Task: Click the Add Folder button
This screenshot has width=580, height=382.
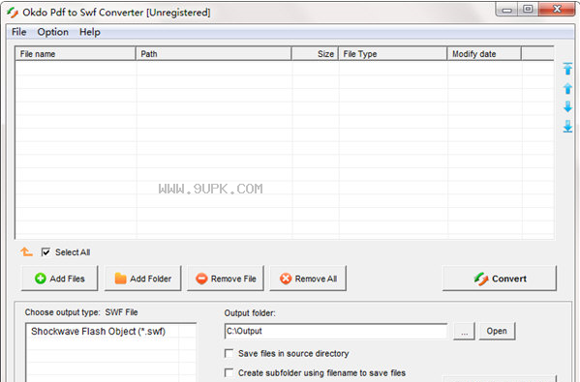Action: (x=143, y=279)
